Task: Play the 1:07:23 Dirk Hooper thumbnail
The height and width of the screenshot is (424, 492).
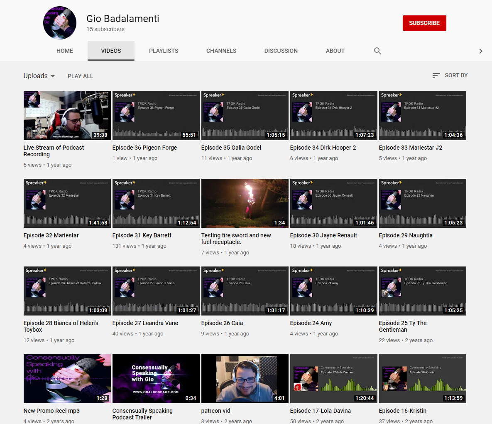Action: [333, 116]
